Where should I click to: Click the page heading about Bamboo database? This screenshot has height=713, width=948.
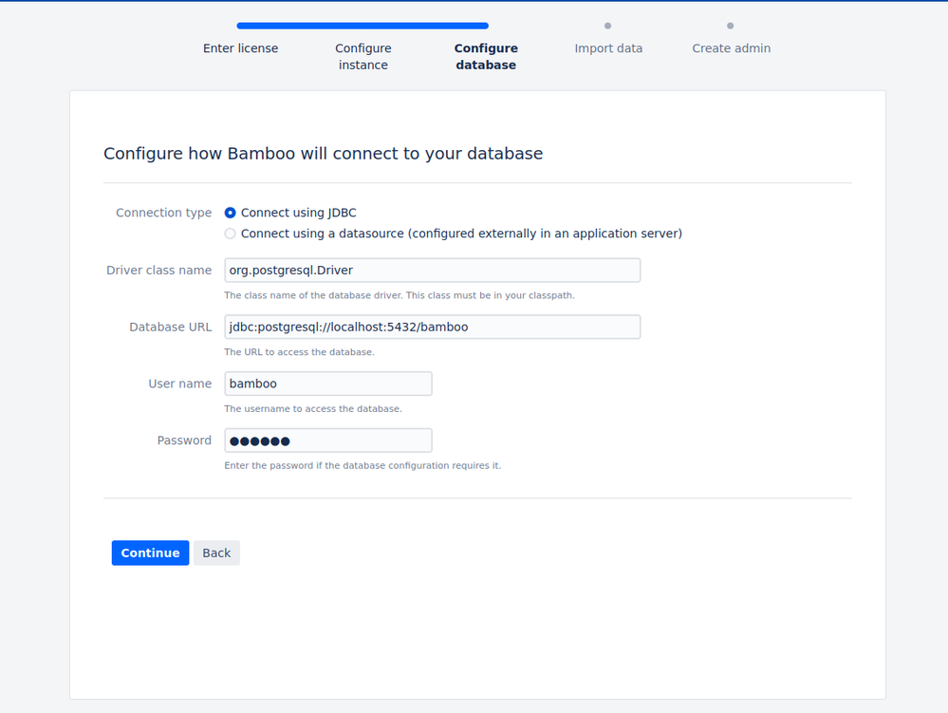click(323, 154)
